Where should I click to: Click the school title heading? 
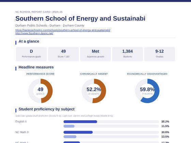click(x=80, y=18)
